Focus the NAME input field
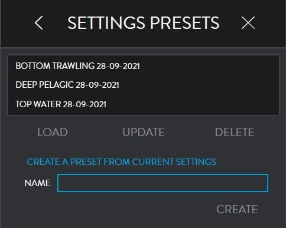The height and width of the screenshot is (228, 286). point(162,183)
